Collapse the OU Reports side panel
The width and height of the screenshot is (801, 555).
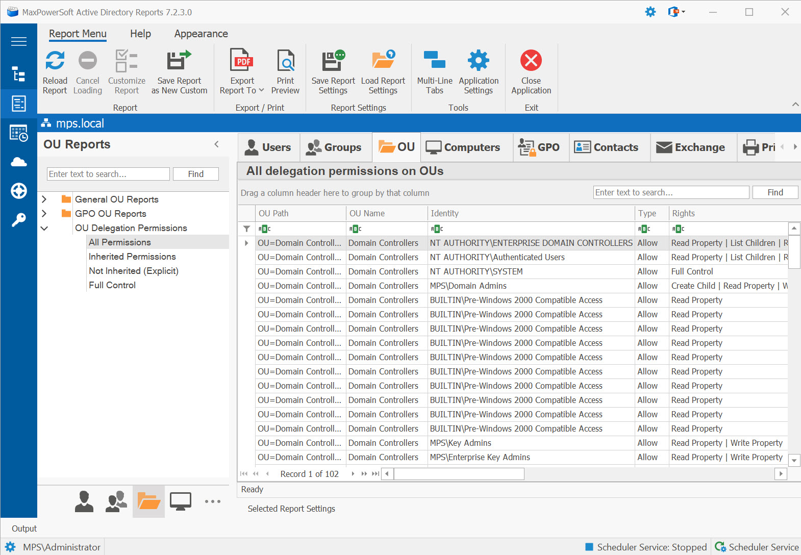click(217, 144)
